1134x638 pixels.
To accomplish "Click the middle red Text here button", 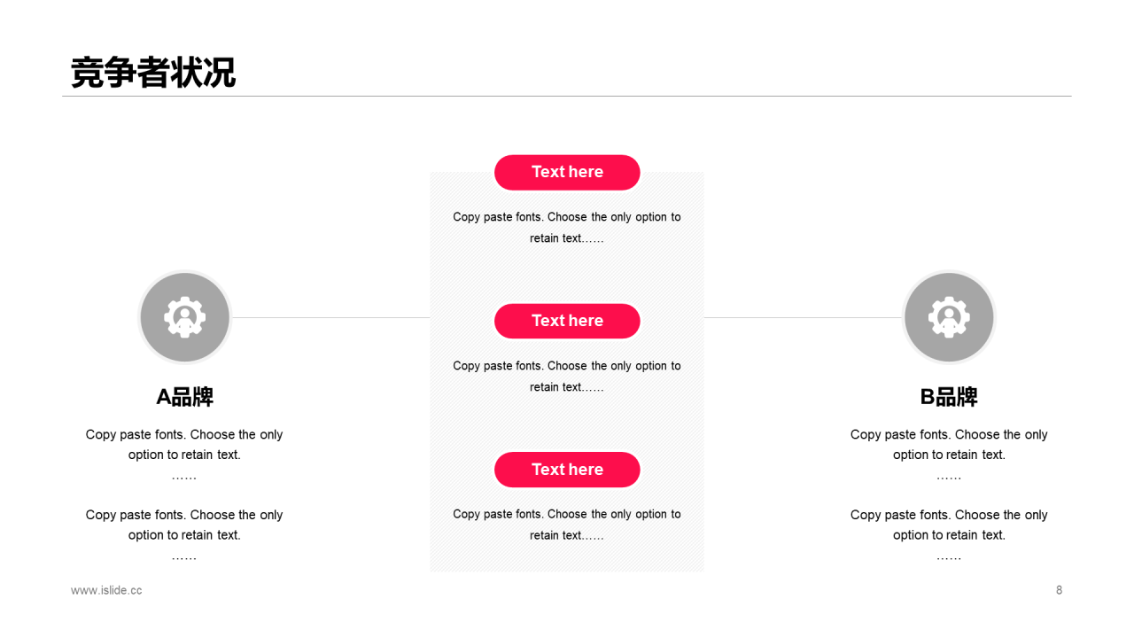I will coord(567,321).
